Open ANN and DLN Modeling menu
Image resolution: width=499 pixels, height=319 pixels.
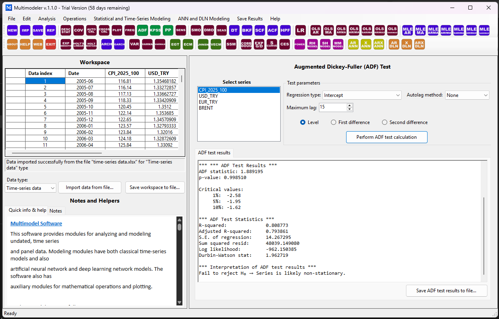tap(204, 19)
